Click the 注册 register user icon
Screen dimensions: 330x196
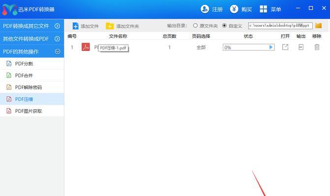(x=205, y=9)
